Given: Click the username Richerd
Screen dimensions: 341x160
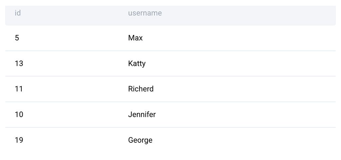Looking at the screenshot, I should (141, 89).
